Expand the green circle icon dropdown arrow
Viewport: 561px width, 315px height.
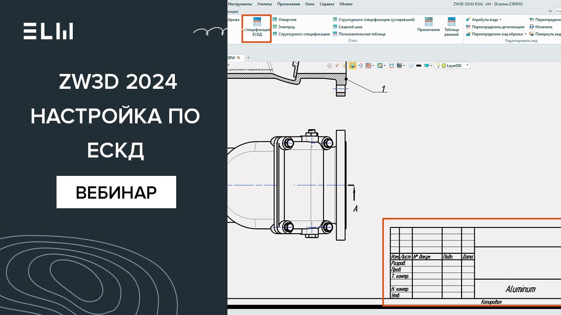click(385, 66)
